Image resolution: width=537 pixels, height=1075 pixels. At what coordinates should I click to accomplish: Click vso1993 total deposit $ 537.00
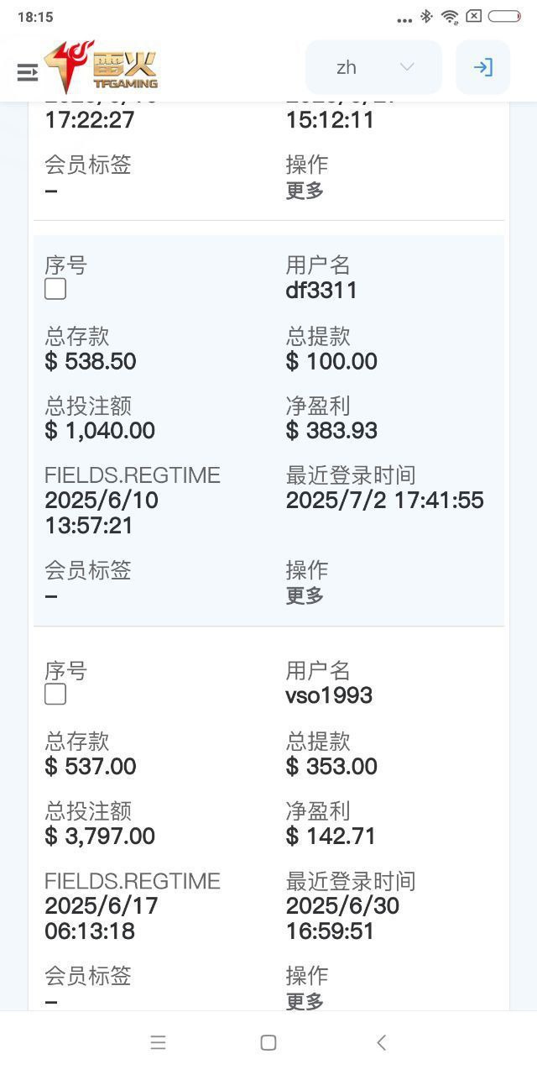(90, 767)
